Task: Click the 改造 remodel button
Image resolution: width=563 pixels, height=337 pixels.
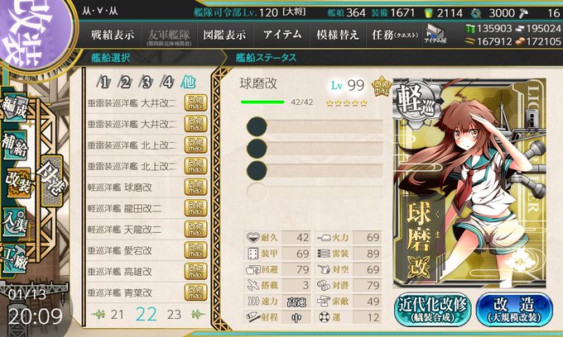Action: (x=514, y=310)
